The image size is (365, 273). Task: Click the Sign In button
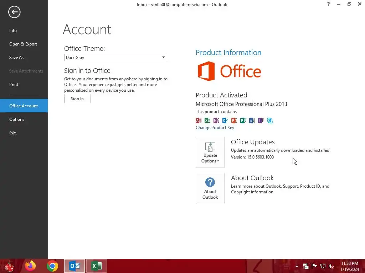click(77, 99)
